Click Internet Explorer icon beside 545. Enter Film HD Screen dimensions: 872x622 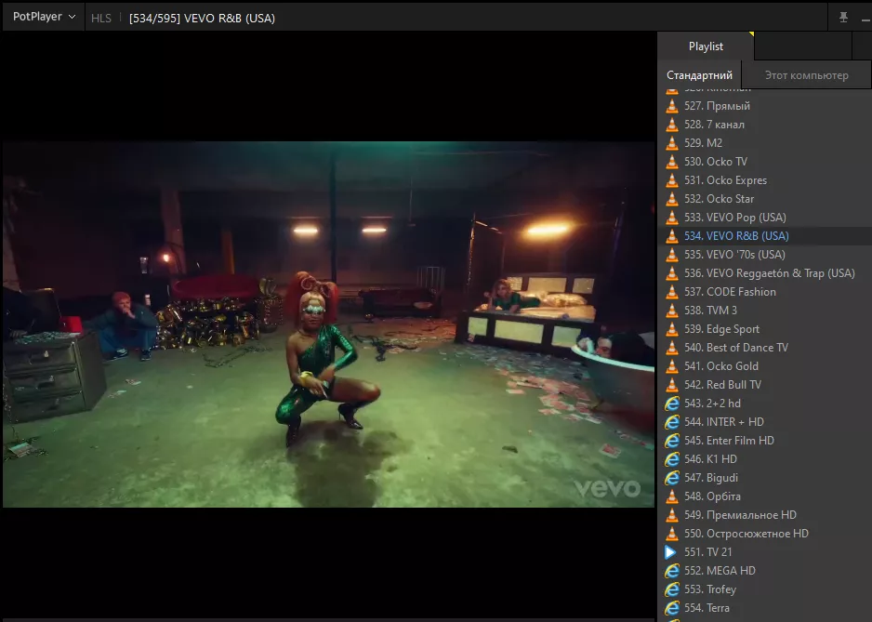pos(672,441)
